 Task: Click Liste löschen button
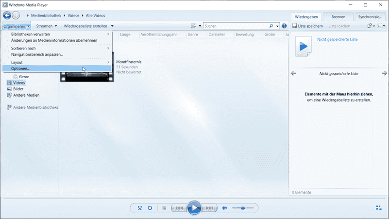[x=339, y=26]
